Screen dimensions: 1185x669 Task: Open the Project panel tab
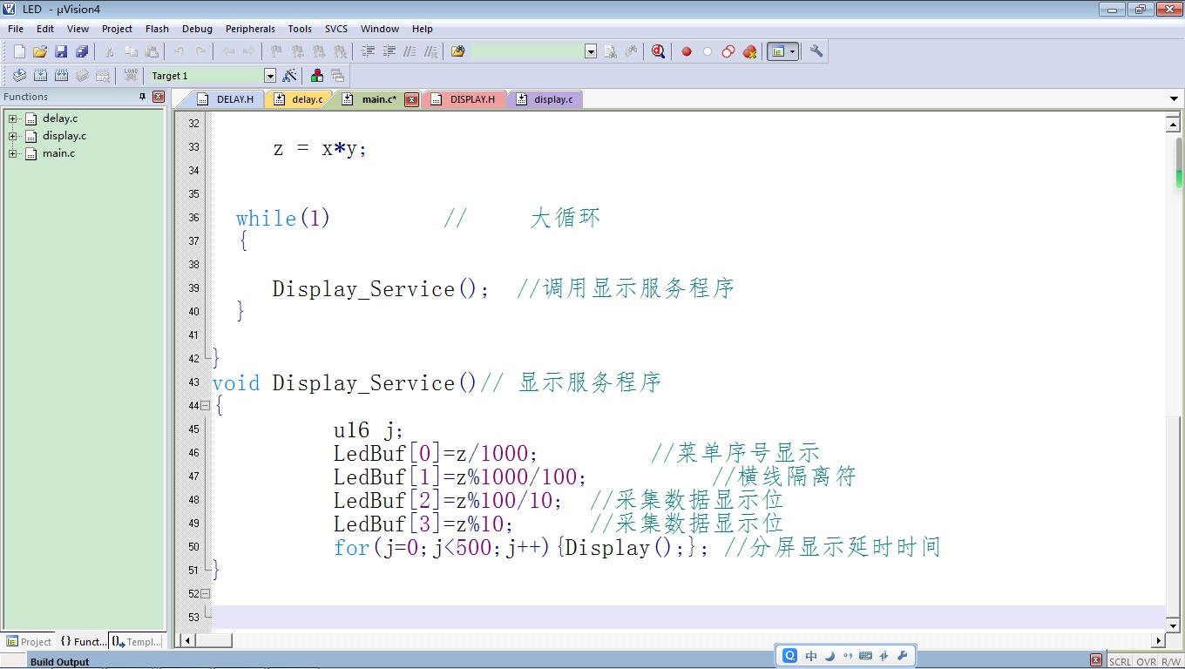[29, 641]
